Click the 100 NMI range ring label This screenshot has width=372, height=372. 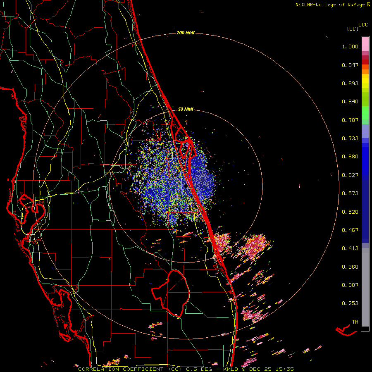pyautogui.click(x=186, y=33)
